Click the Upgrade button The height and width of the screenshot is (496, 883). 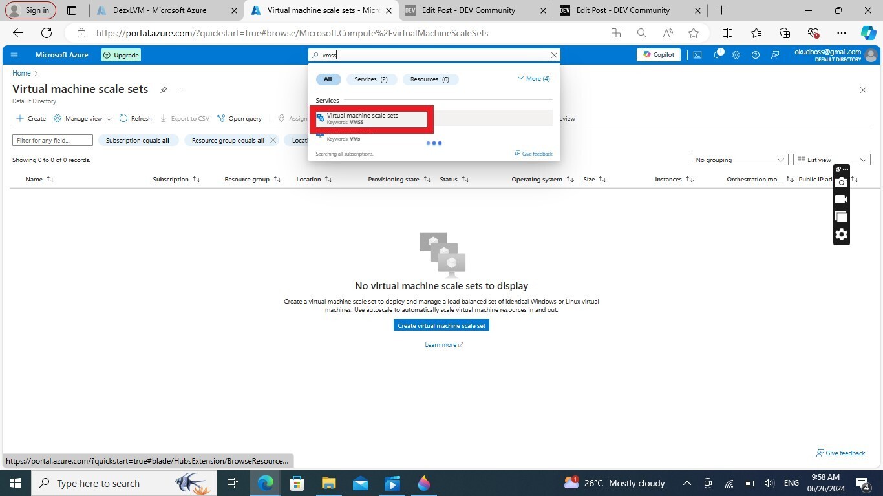(121, 55)
